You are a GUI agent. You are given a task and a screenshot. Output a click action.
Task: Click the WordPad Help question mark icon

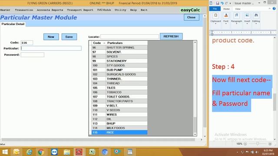coord(274,9)
